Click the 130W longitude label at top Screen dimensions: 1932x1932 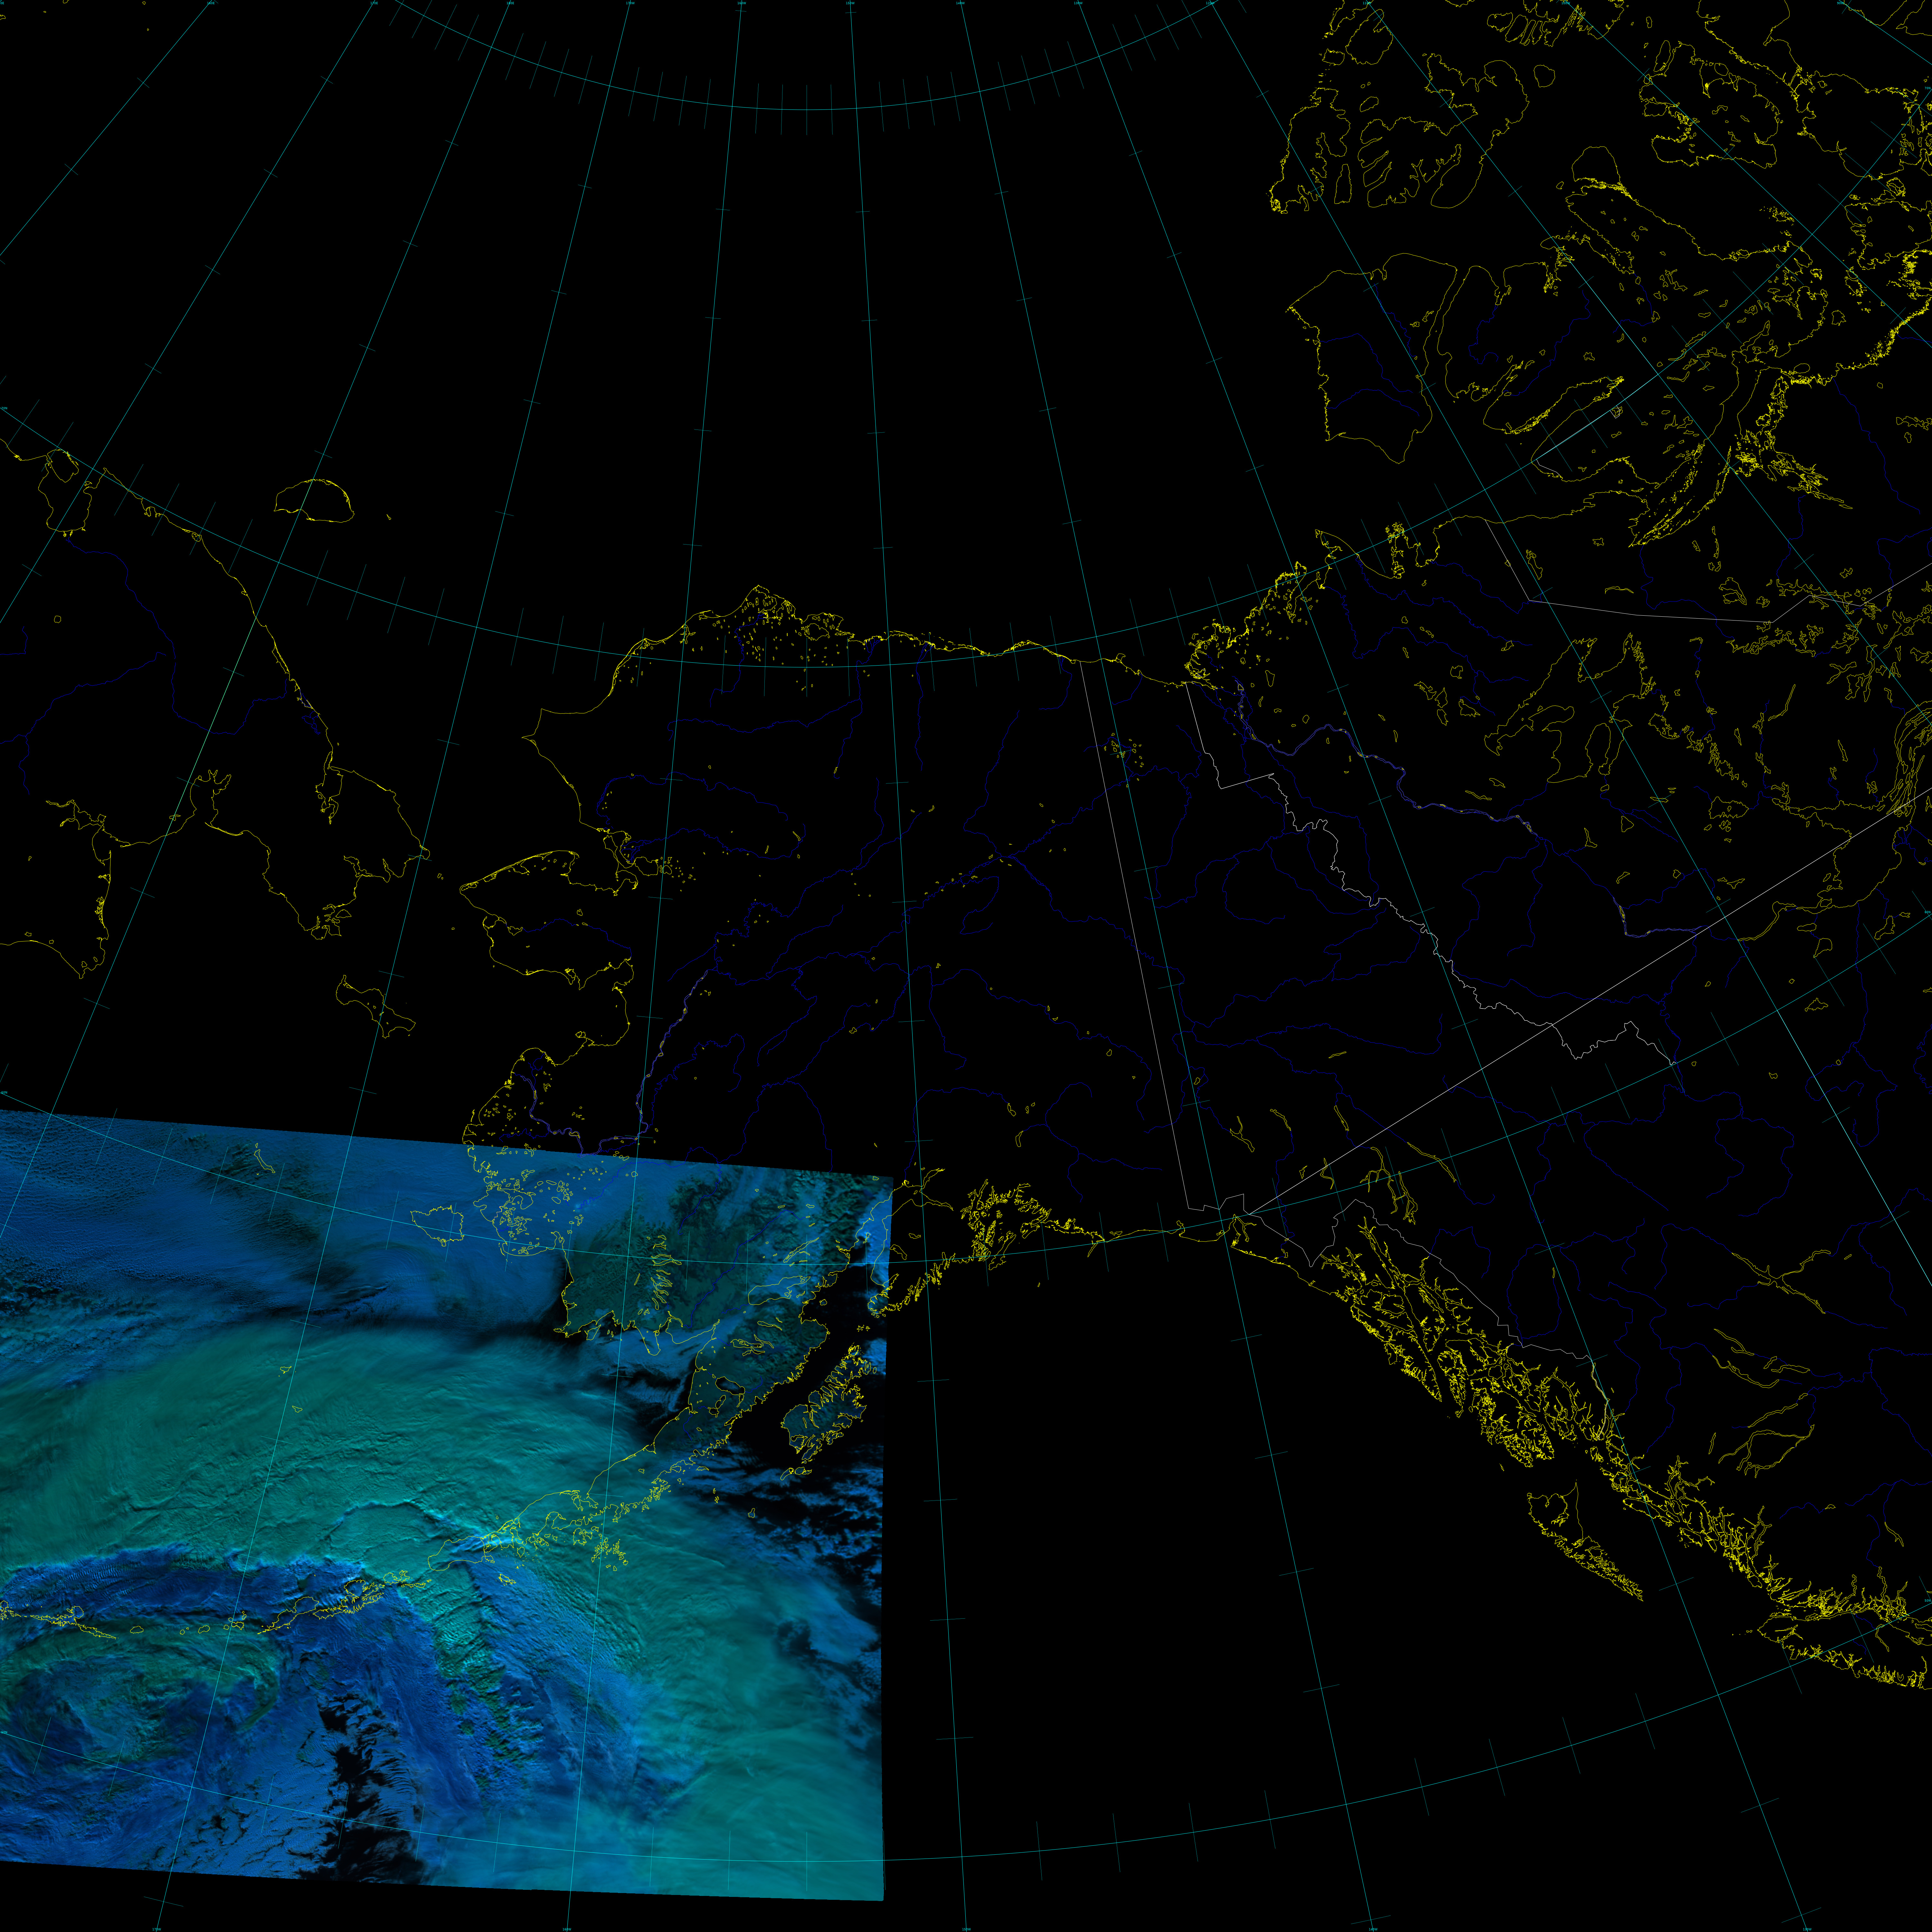1078,3
